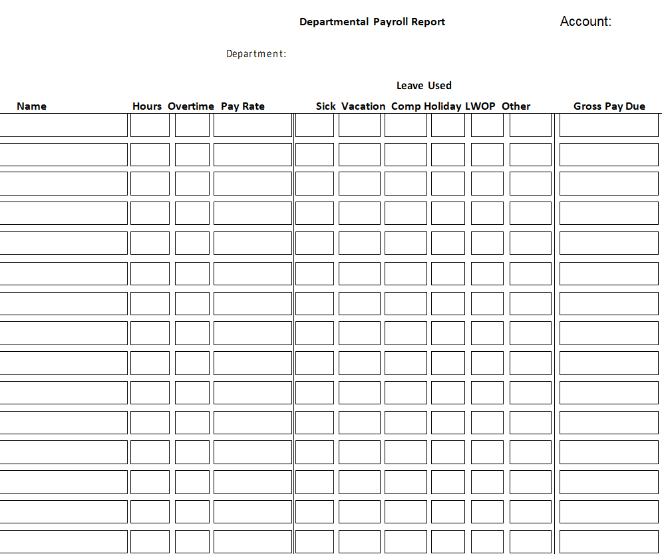Select the Gross Pay Due cell in the last row

tap(609, 541)
